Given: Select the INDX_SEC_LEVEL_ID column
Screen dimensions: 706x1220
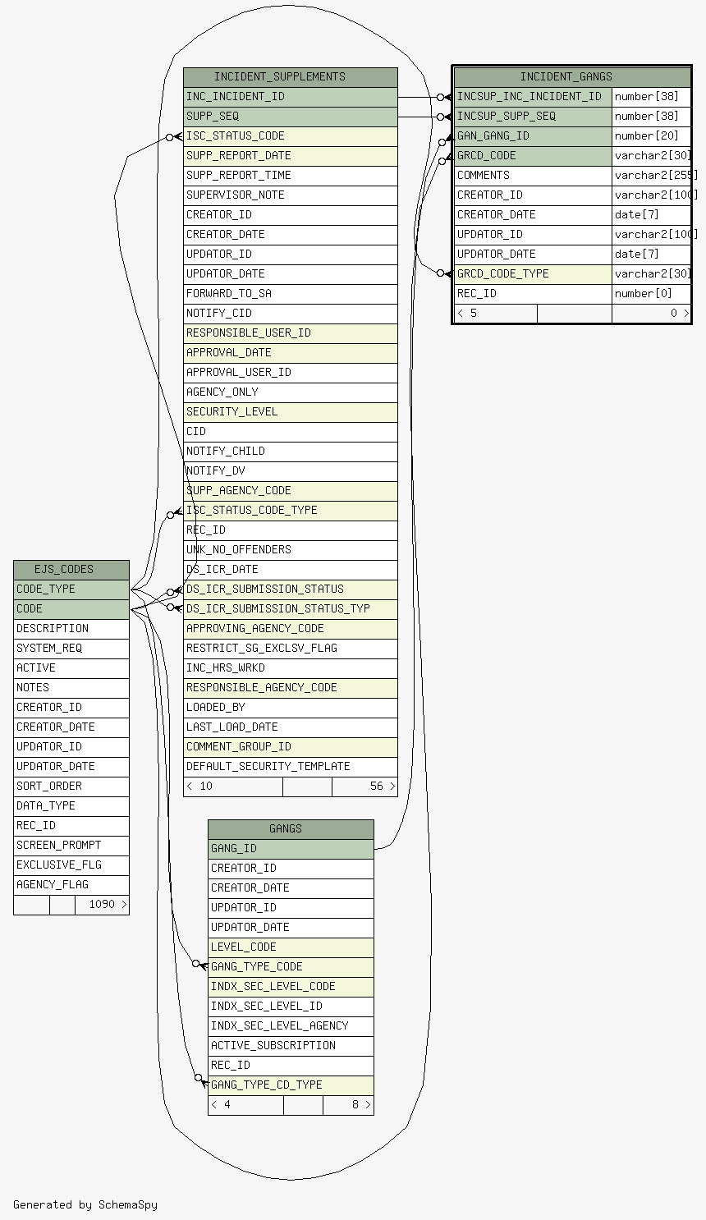Looking at the screenshot, I should coord(291,1007).
